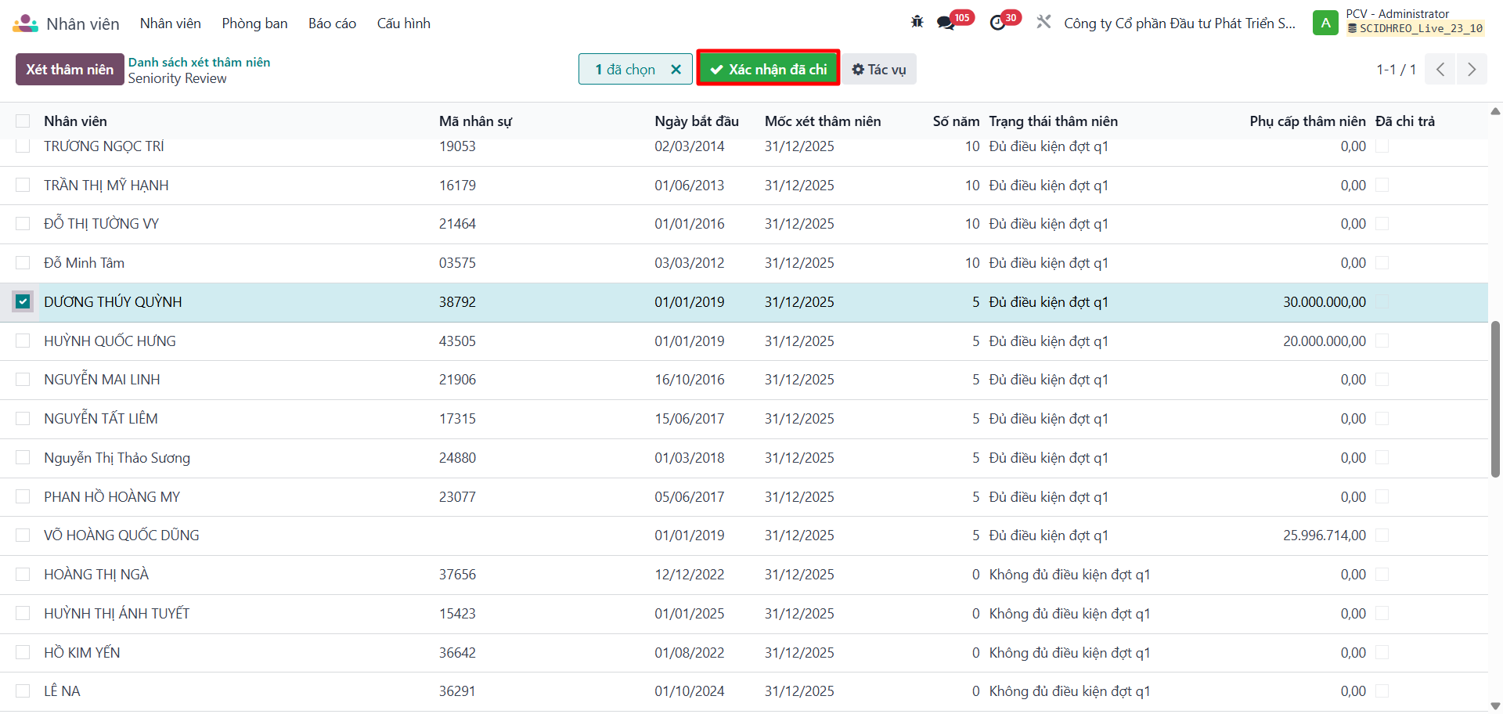Click the allowance value 20.000.000,00
This screenshot has width=1503, height=714.
[x=1325, y=341]
